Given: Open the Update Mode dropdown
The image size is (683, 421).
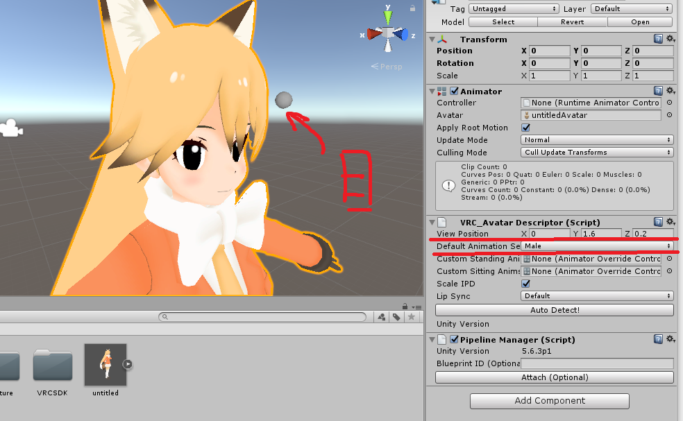Looking at the screenshot, I should (x=597, y=139).
